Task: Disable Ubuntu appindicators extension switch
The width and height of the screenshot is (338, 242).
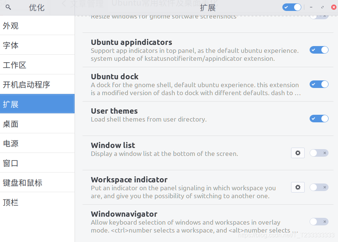Action: click(319, 50)
